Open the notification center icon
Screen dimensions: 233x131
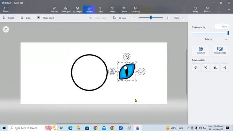(227, 128)
